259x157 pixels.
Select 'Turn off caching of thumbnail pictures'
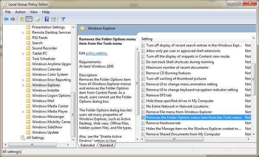point(176,78)
